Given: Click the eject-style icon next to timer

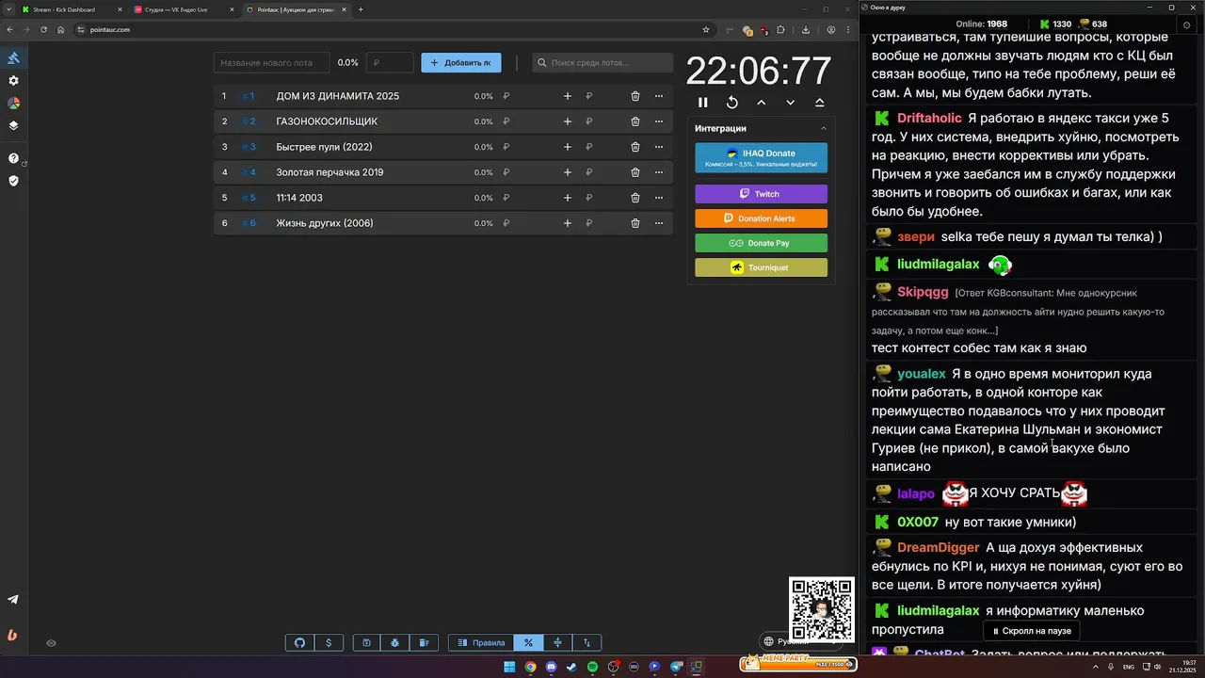Looking at the screenshot, I should click(820, 103).
